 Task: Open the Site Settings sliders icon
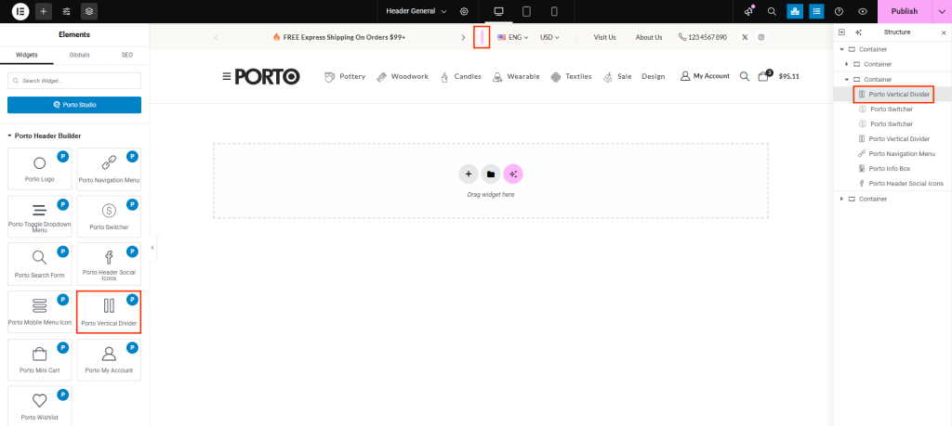click(66, 11)
